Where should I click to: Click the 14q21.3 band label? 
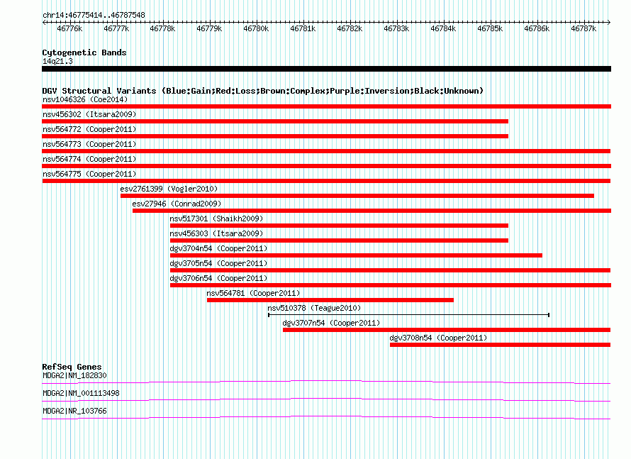57,61
